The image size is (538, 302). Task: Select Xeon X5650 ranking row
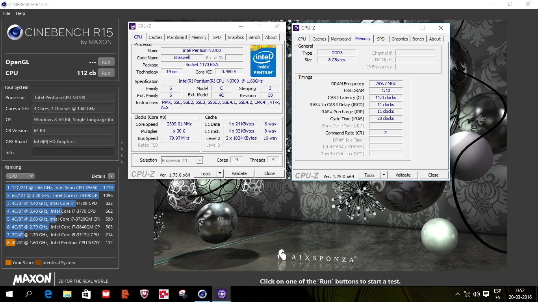coord(60,188)
